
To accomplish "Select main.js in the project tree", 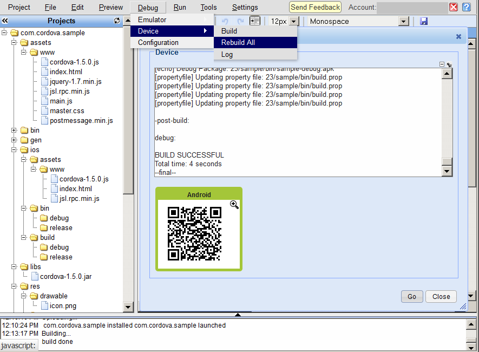I will [61, 101].
